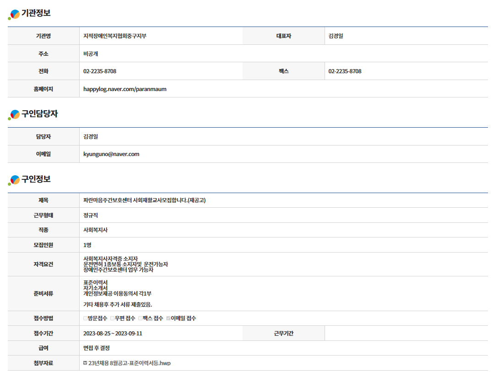Click the fax number in the 팩스 row

(345, 71)
